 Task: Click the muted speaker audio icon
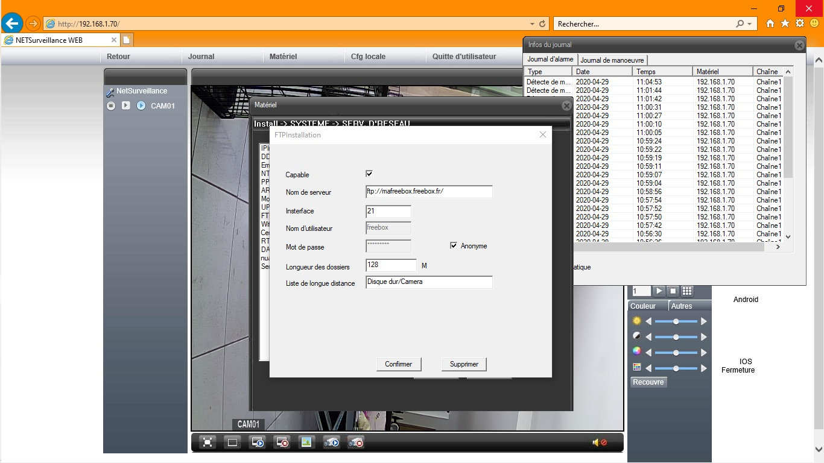pos(599,443)
